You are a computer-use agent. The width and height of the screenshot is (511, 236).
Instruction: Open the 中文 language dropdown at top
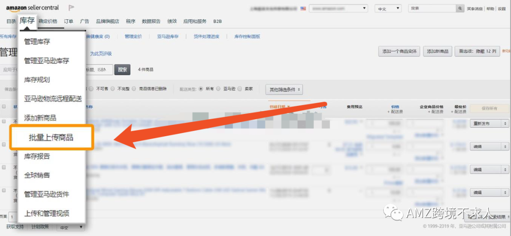(388, 9)
